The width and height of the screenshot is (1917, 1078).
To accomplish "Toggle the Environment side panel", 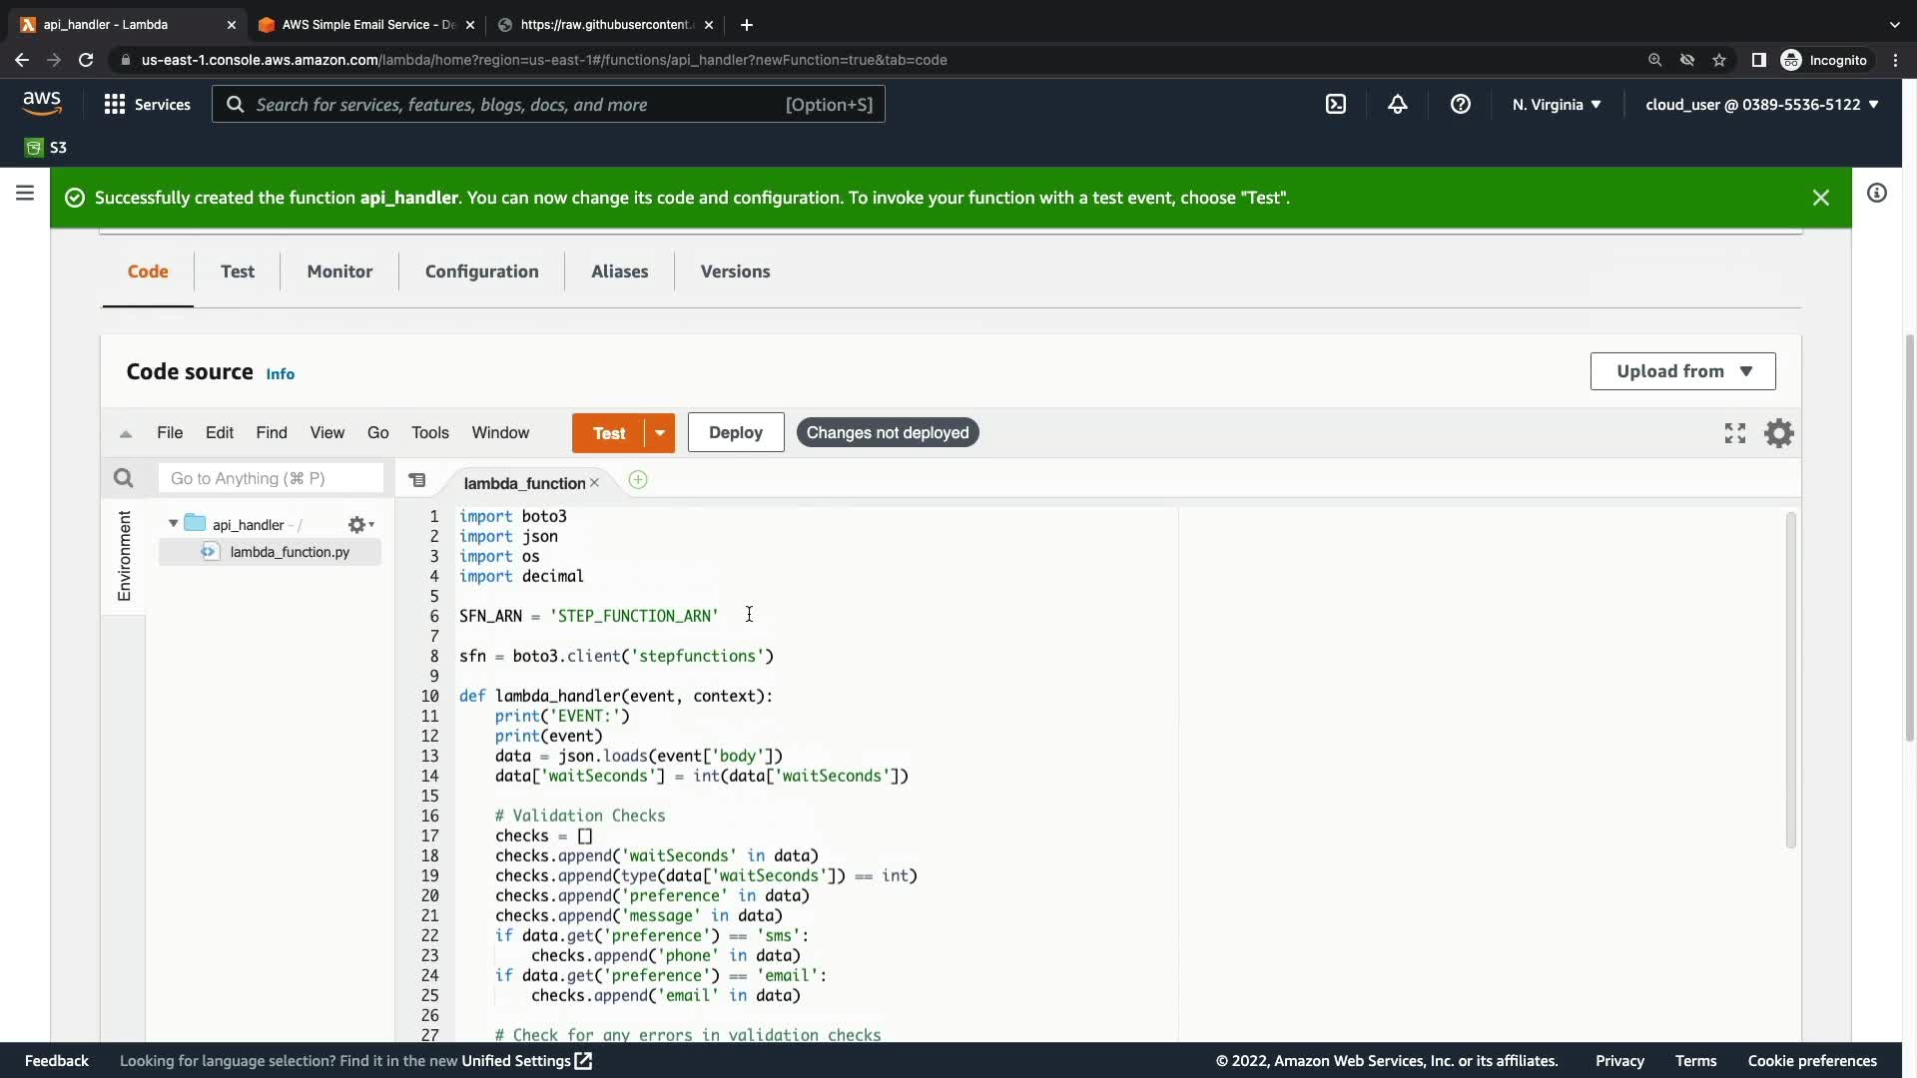I will click(124, 556).
